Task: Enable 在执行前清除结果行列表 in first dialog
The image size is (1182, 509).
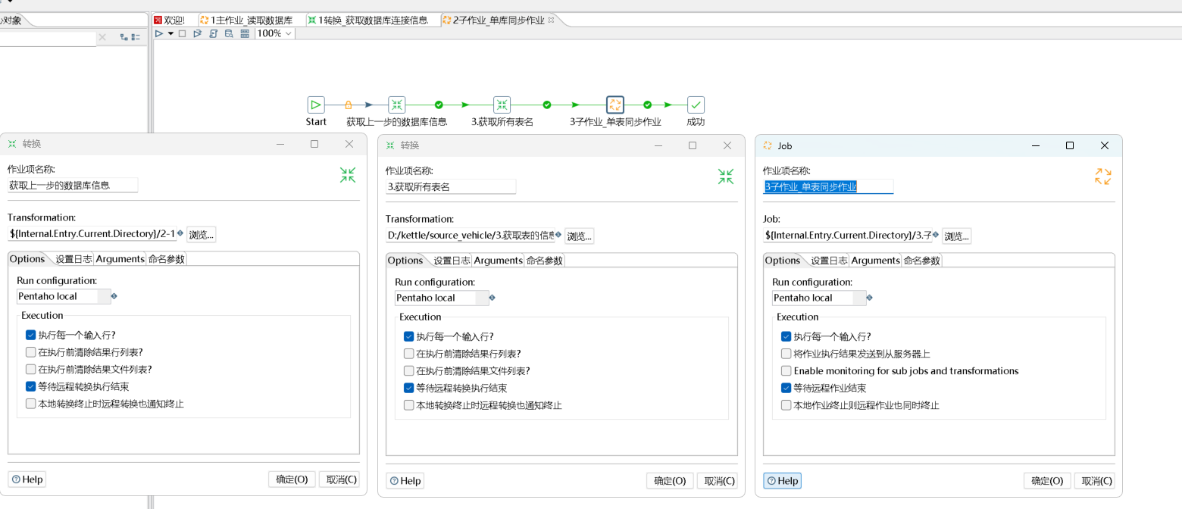Action: pyautogui.click(x=31, y=352)
